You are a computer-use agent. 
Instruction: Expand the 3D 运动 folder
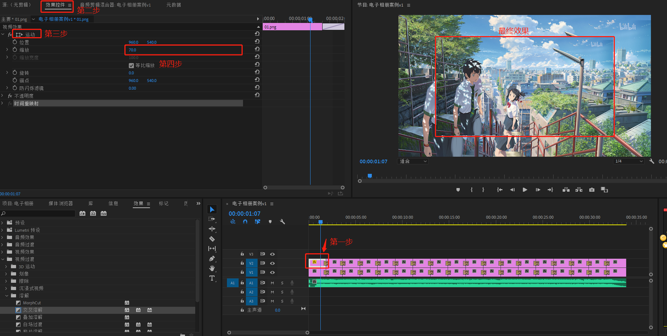tap(7, 266)
